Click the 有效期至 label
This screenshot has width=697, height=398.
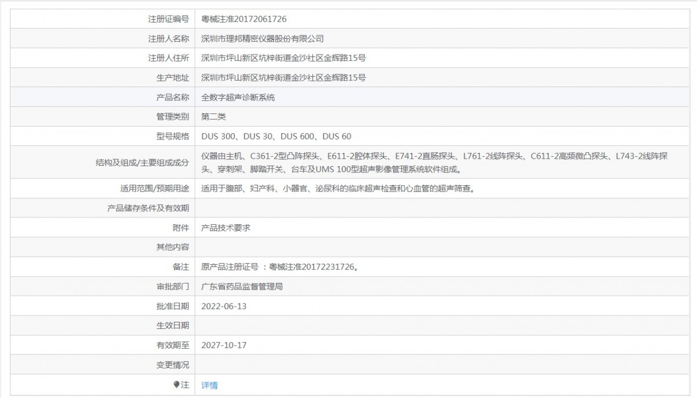tap(173, 345)
